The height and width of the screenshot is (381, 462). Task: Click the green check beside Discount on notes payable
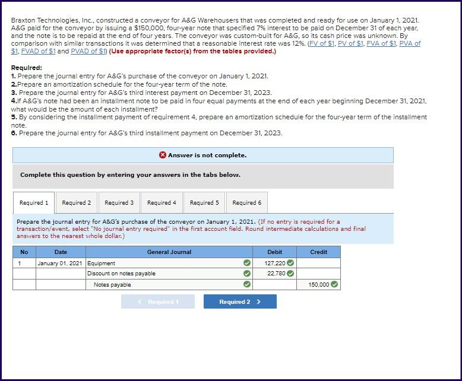[247, 274]
